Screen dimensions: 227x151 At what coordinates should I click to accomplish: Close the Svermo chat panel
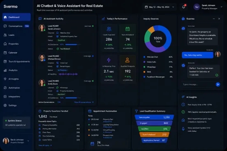point(219,19)
